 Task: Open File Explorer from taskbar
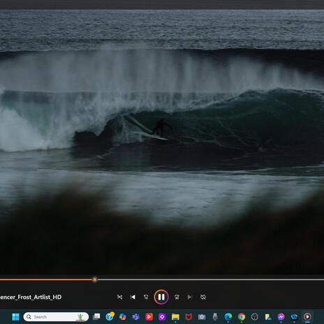pyautogui.click(x=175, y=317)
